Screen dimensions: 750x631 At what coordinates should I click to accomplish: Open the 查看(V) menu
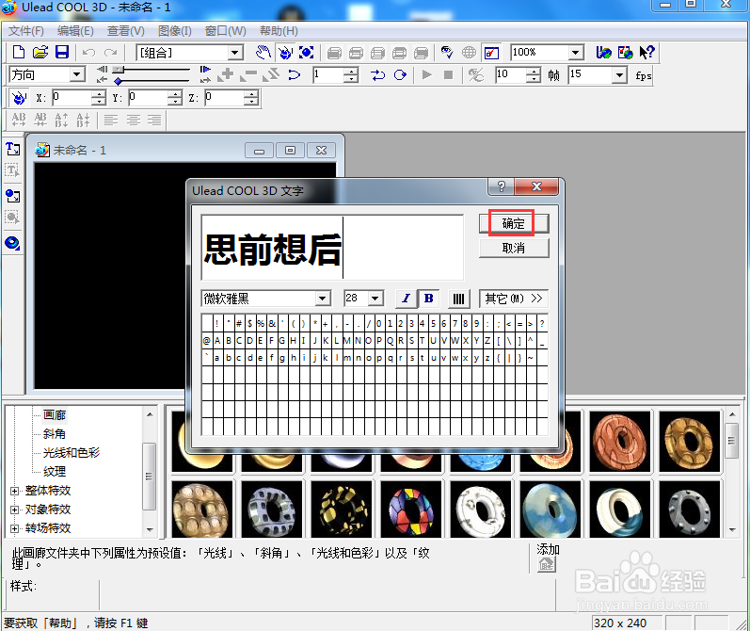click(x=126, y=31)
